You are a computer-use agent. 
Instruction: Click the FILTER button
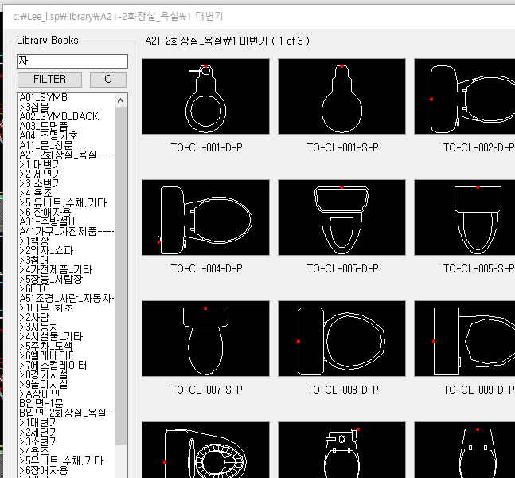pyautogui.click(x=49, y=80)
